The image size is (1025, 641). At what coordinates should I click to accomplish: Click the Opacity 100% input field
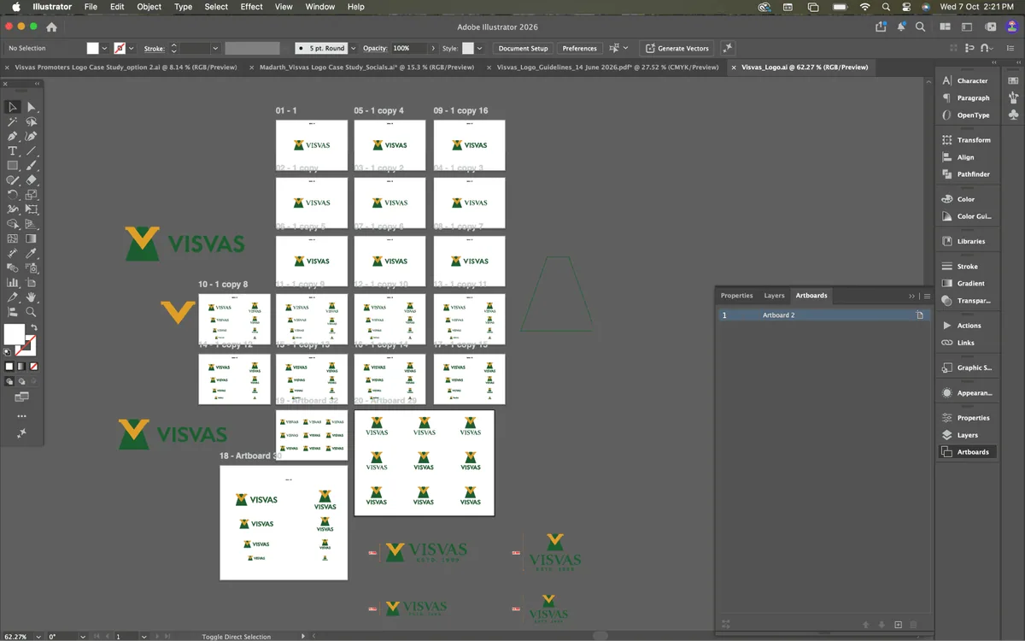(408, 49)
